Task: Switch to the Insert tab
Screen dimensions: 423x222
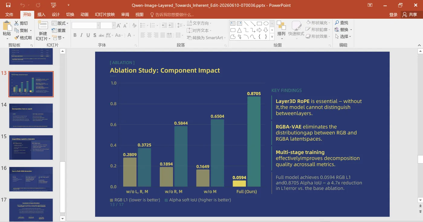Action: tap(41, 14)
